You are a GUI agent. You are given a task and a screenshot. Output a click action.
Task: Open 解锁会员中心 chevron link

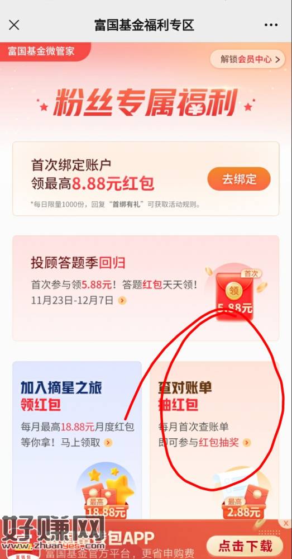[247, 59]
